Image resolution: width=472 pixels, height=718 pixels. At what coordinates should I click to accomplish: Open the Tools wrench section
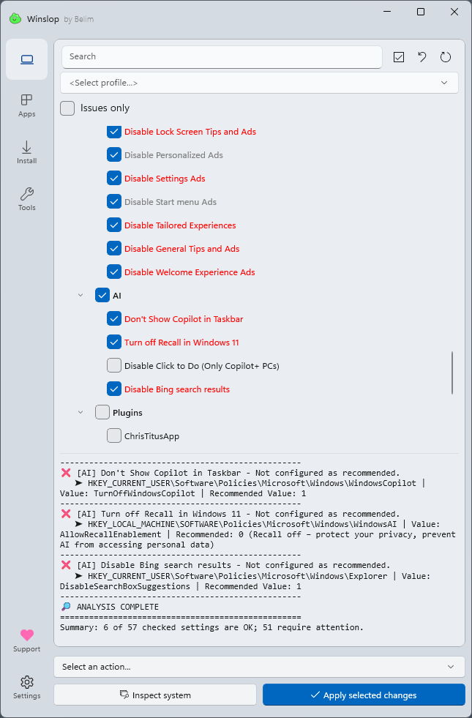[27, 199]
